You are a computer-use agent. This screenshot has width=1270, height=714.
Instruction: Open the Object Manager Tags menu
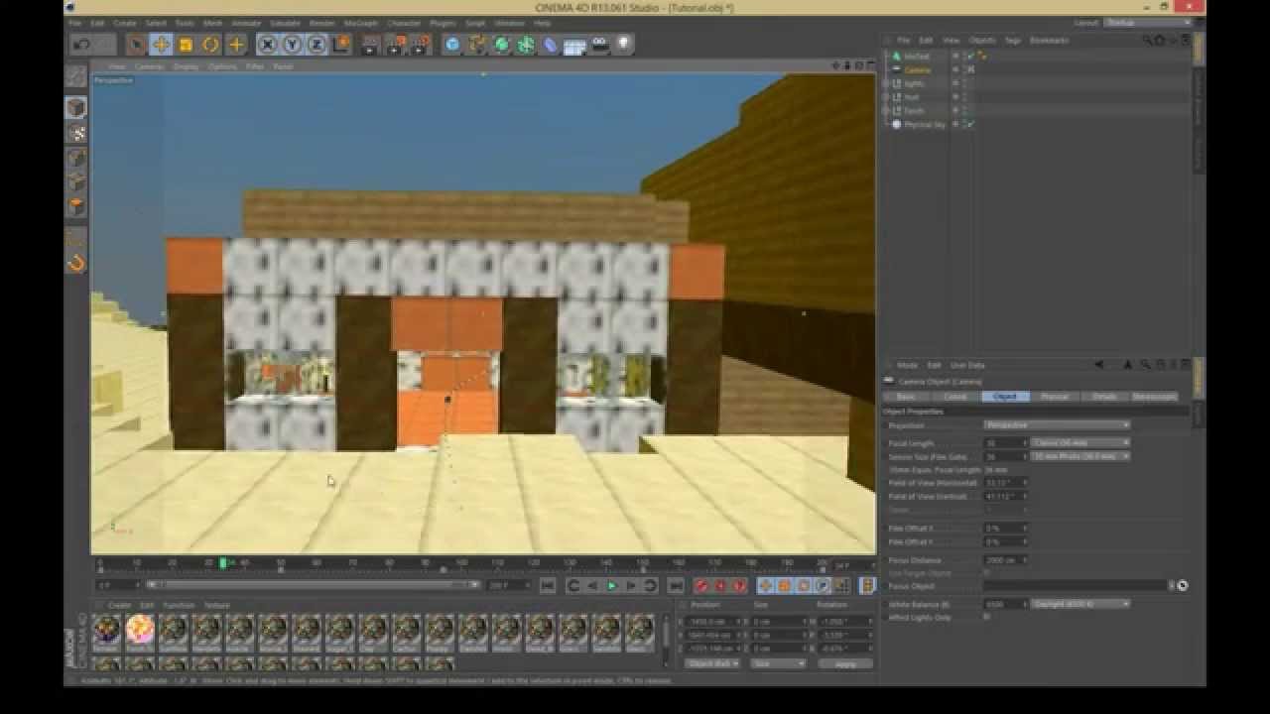tap(1013, 41)
